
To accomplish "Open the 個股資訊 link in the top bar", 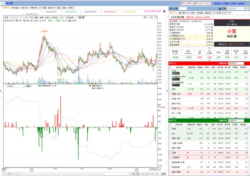I will coord(217,3).
